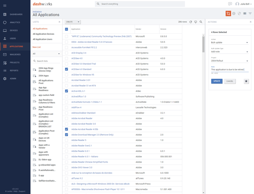Open the Admin settings gear
This screenshot has height=194, width=254.
(x=5, y=78)
